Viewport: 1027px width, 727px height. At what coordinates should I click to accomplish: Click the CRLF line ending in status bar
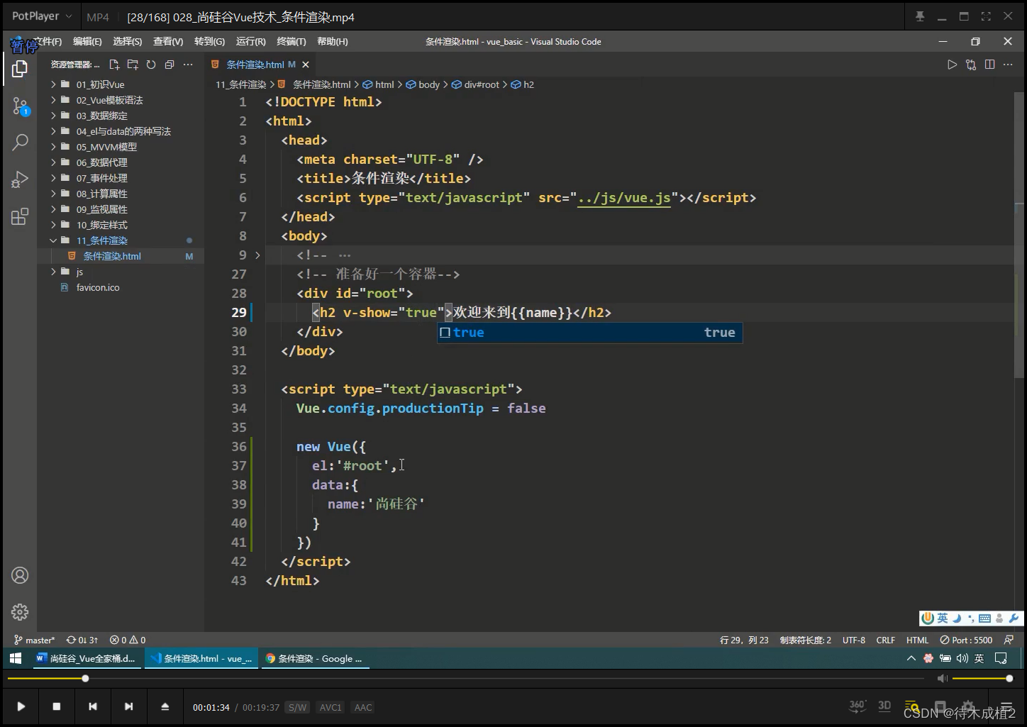click(885, 640)
